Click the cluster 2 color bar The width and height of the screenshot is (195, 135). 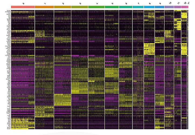point(62,7)
